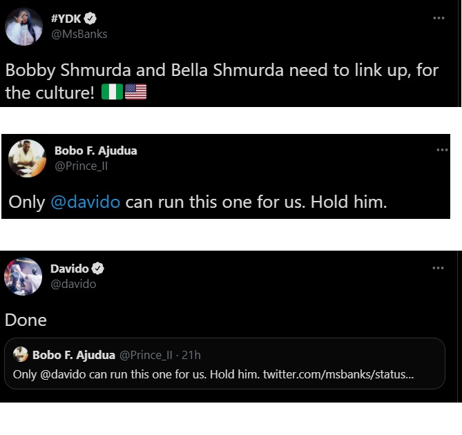Click the blue @davido mention
462x435 pixels.
coord(86,202)
